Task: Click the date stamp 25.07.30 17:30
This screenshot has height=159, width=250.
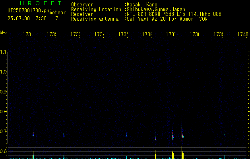Action: coord(27,19)
